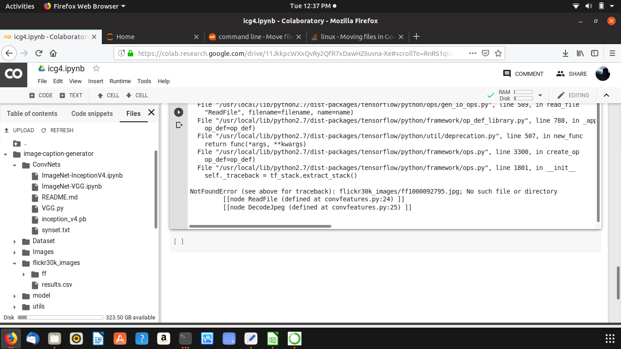The height and width of the screenshot is (349, 621).
Task: Move cell up arrow button
Action: click(x=108, y=95)
